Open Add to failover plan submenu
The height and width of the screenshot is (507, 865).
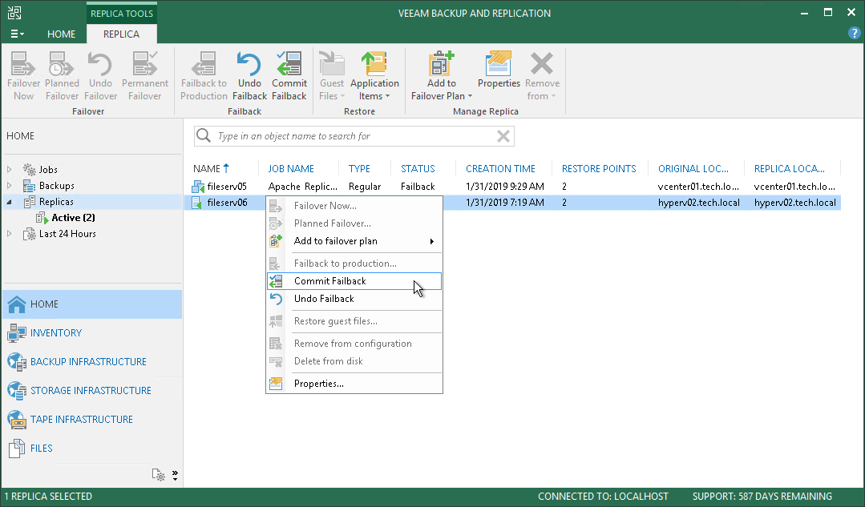[x=354, y=241]
